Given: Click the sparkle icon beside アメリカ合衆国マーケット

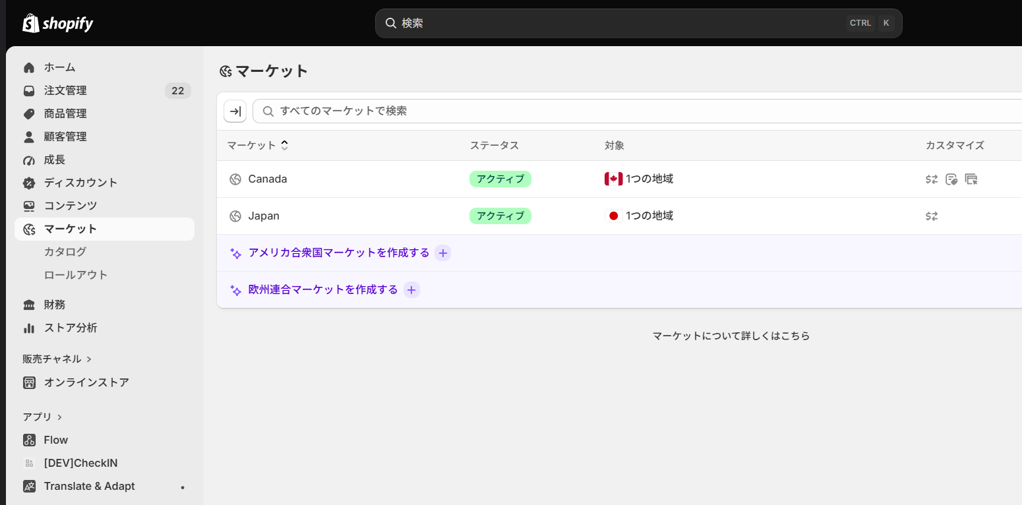Looking at the screenshot, I should pyautogui.click(x=235, y=253).
